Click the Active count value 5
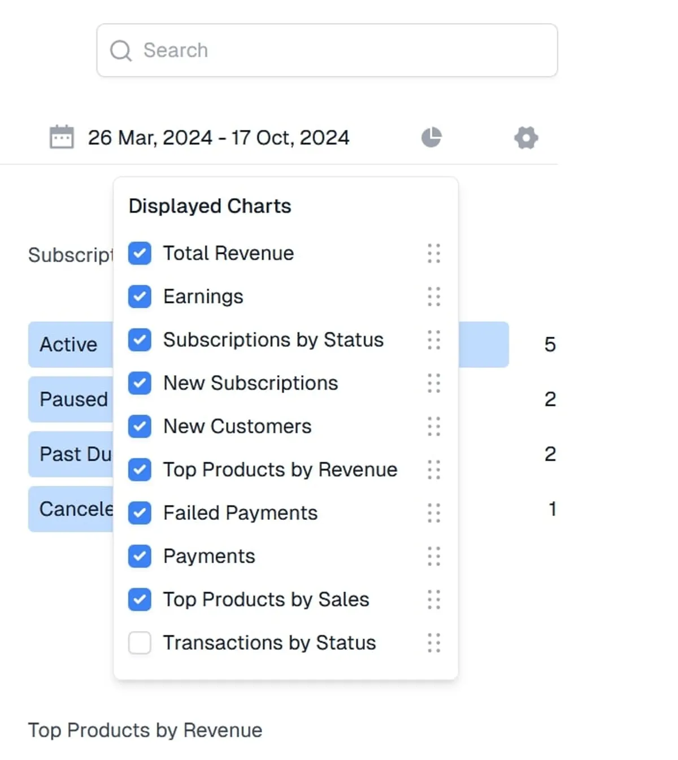The height and width of the screenshot is (760, 678). point(550,345)
